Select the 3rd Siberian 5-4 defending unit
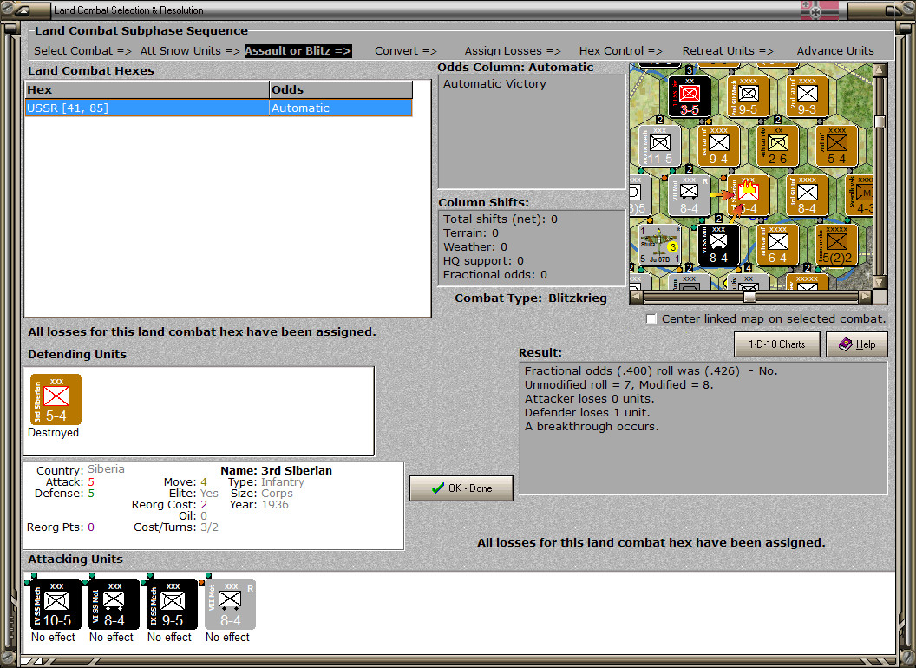916x668 pixels. click(x=56, y=399)
